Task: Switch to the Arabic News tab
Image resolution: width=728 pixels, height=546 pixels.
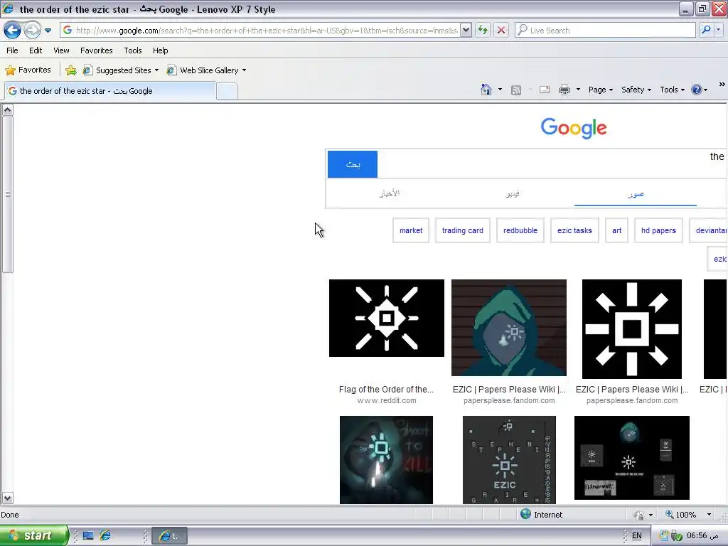Action: [x=389, y=193]
